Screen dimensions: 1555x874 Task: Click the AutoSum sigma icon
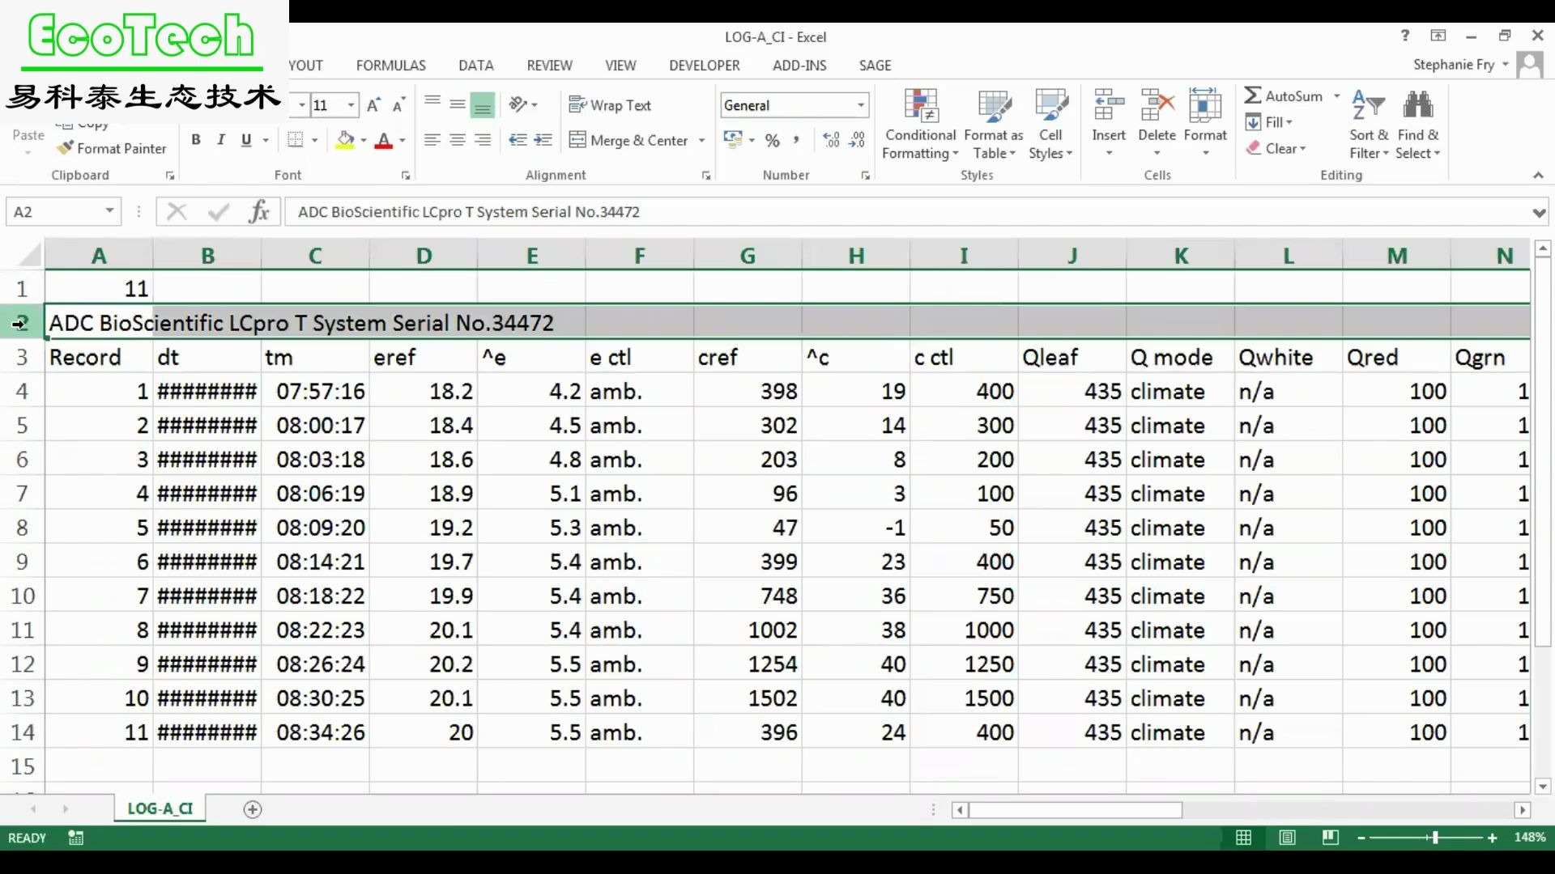tap(1252, 95)
